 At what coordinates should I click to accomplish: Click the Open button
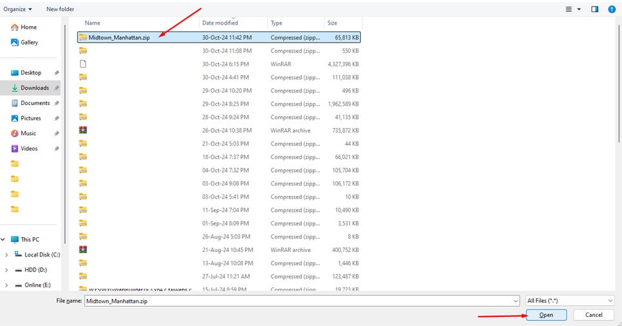point(546,315)
